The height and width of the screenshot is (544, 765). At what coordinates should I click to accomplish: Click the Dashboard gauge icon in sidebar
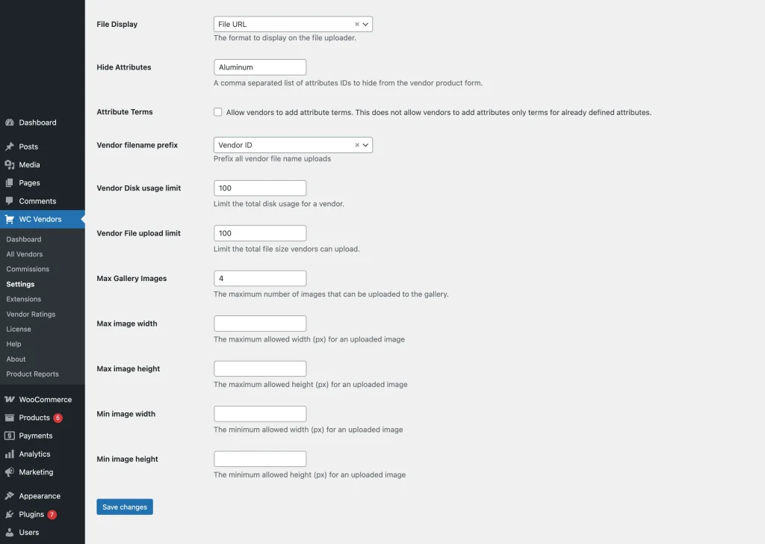(x=10, y=123)
